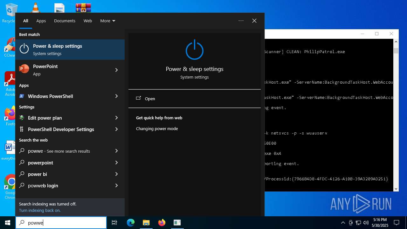Expand 'powerpoint' web suggestion arrow
Screen dimensions: 407x229
pos(116,163)
